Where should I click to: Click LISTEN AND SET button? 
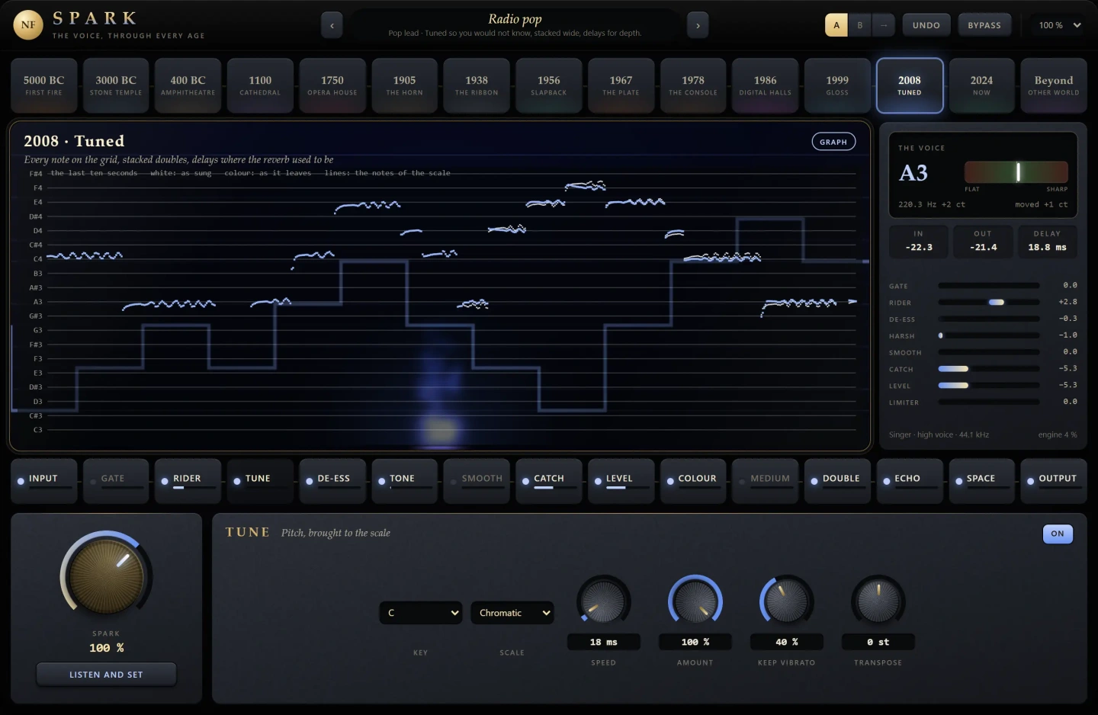[106, 675]
